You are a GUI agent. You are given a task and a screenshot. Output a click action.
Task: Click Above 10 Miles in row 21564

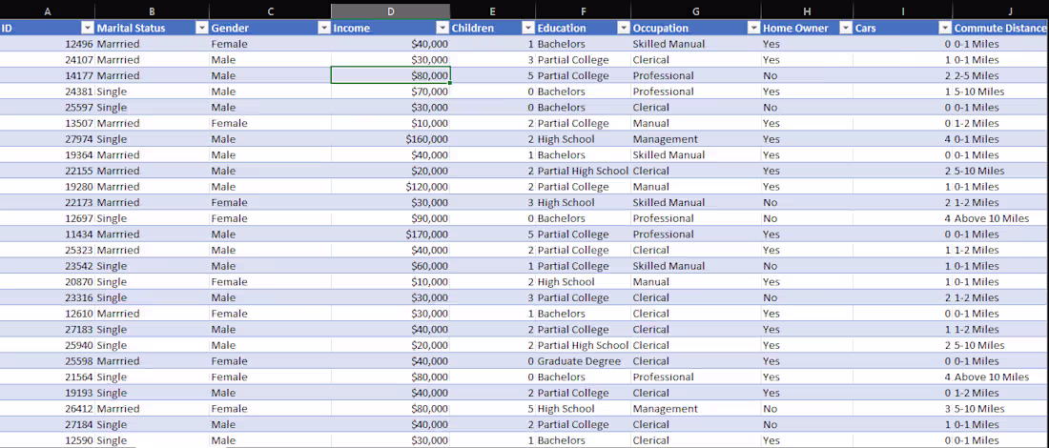tap(1000, 377)
